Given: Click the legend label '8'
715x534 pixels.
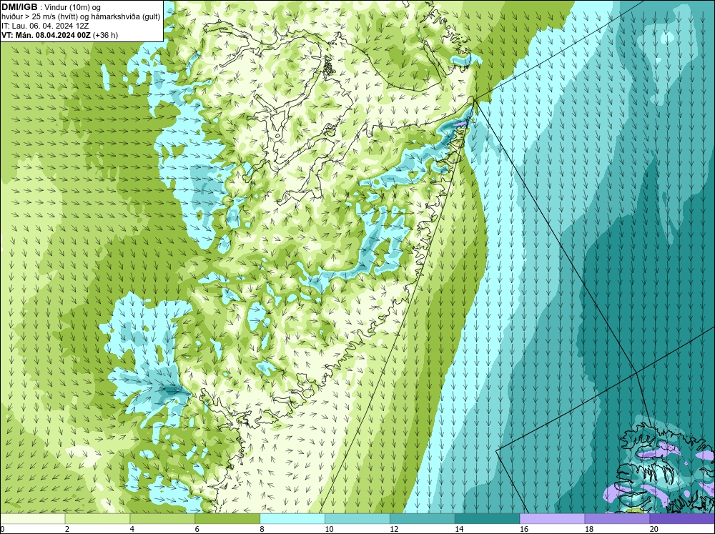Looking at the screenshot, I should click(262, 529).
